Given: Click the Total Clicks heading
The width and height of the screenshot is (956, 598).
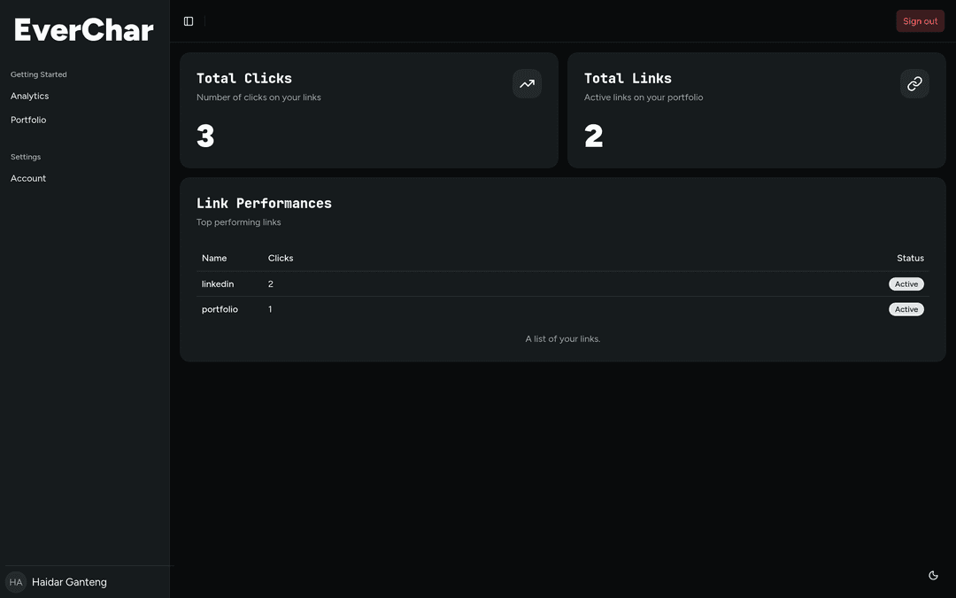Looking at the screenshot, I should pos(244,79).
